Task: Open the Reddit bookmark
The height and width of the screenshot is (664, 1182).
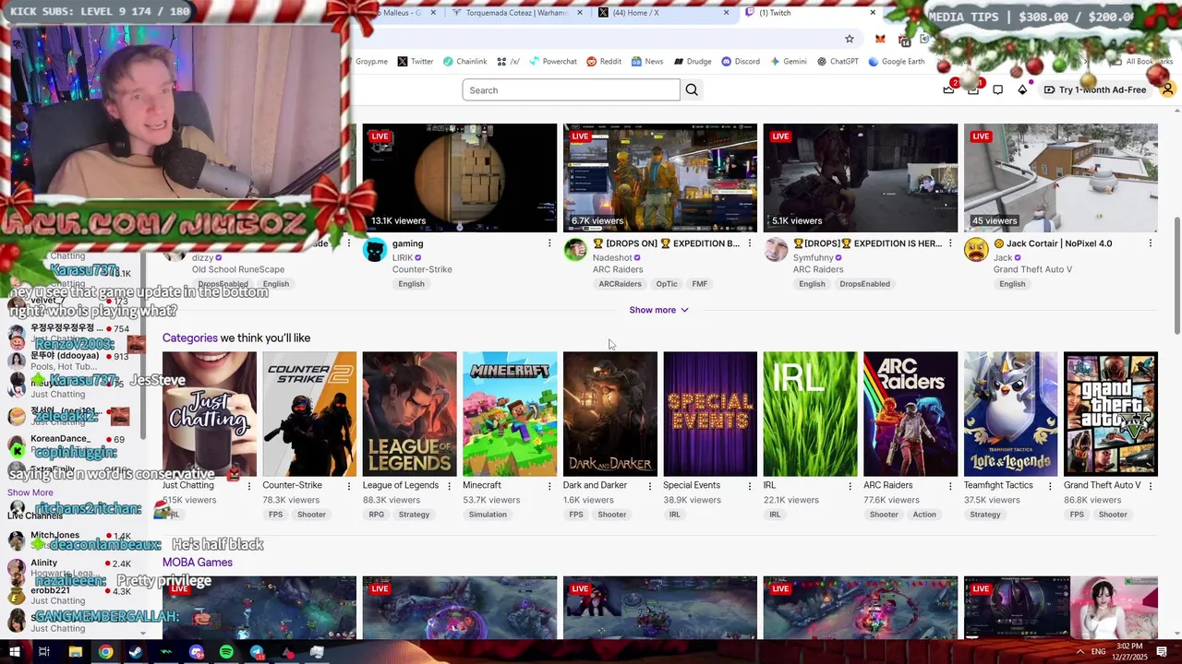Action: [x=604, y=62]
